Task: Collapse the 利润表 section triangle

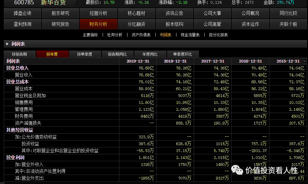Action: [7, 44]
